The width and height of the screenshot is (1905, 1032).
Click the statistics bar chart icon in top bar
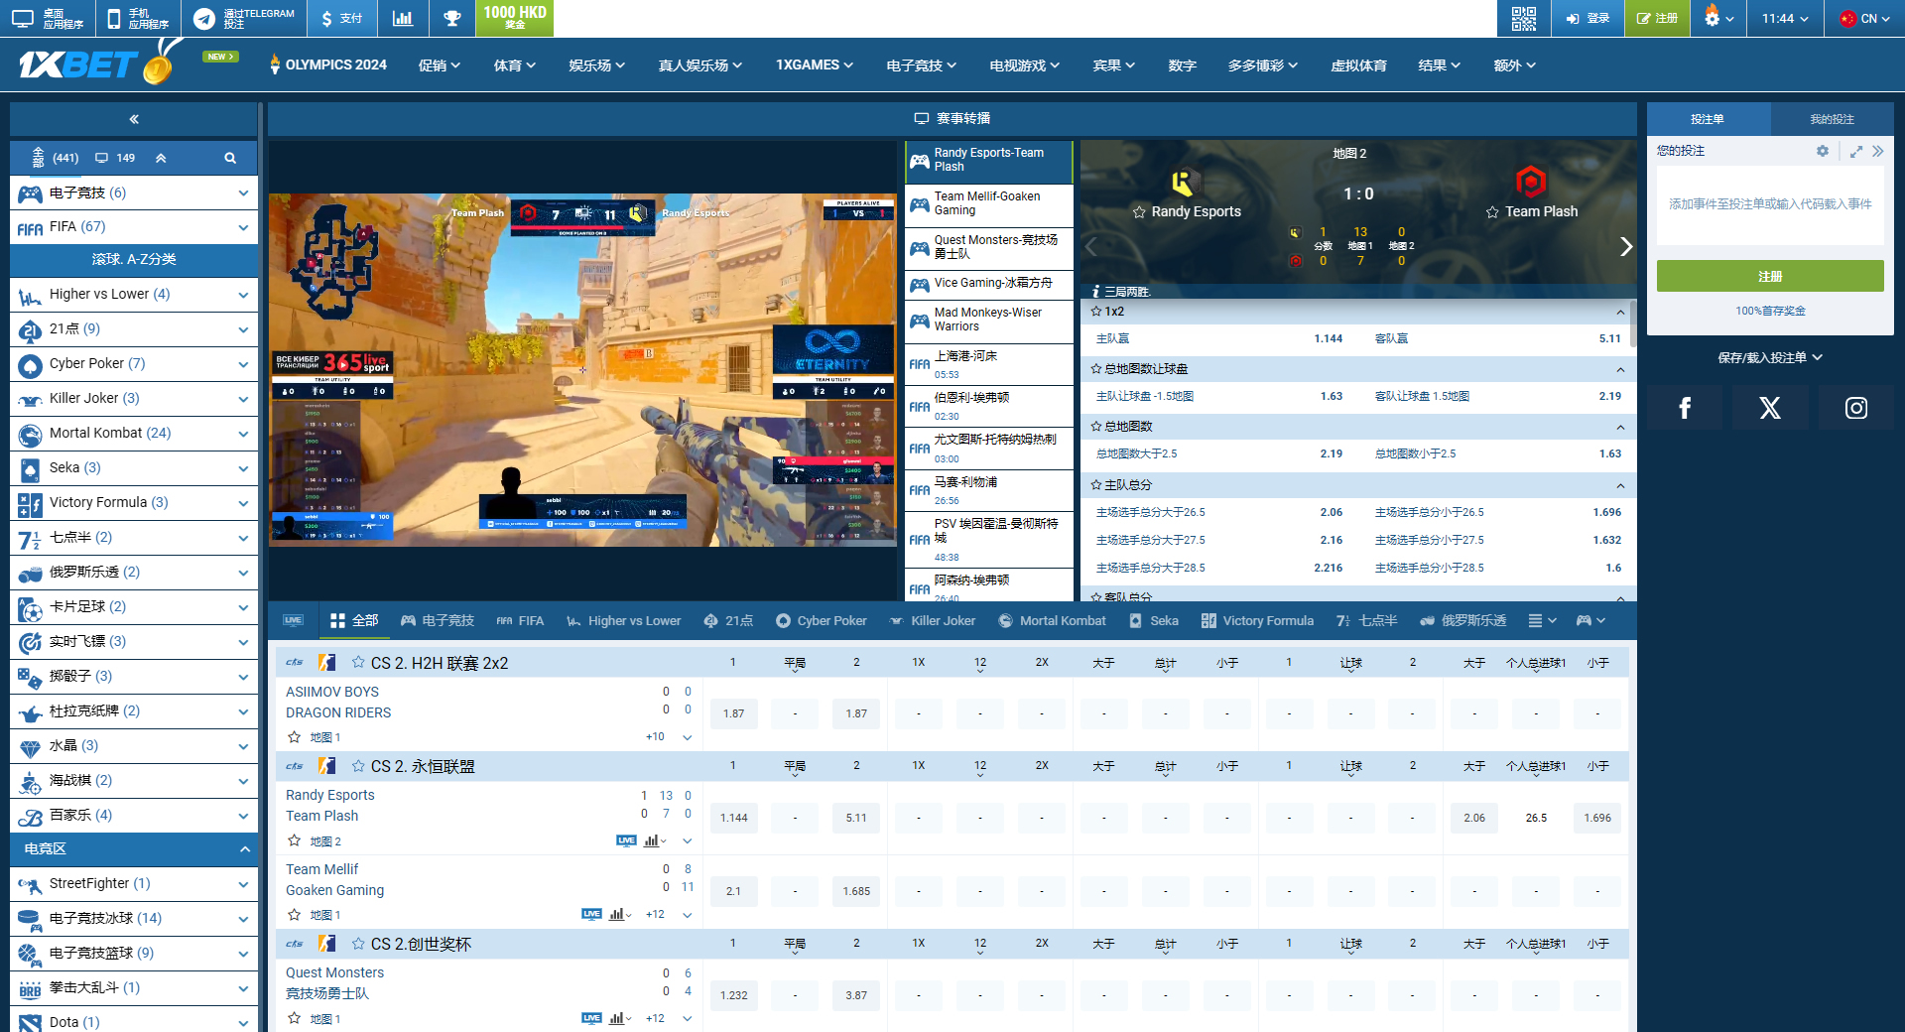[402, 18]
